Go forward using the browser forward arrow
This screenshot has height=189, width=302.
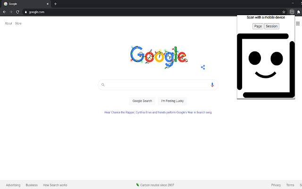[x=11, y=12]
